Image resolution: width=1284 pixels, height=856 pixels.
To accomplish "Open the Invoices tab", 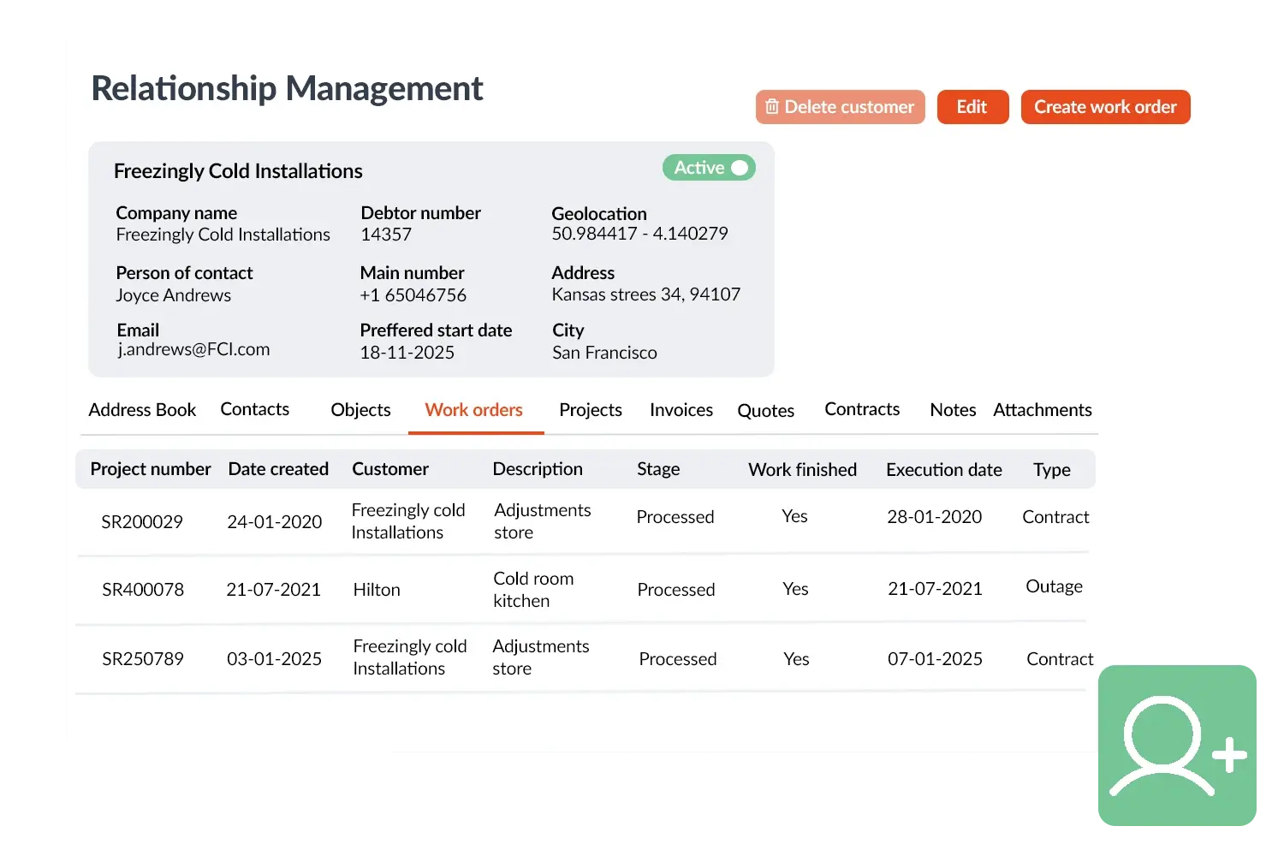I will 681,410.
